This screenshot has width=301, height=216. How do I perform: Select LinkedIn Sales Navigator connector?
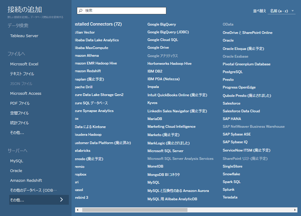177,111
